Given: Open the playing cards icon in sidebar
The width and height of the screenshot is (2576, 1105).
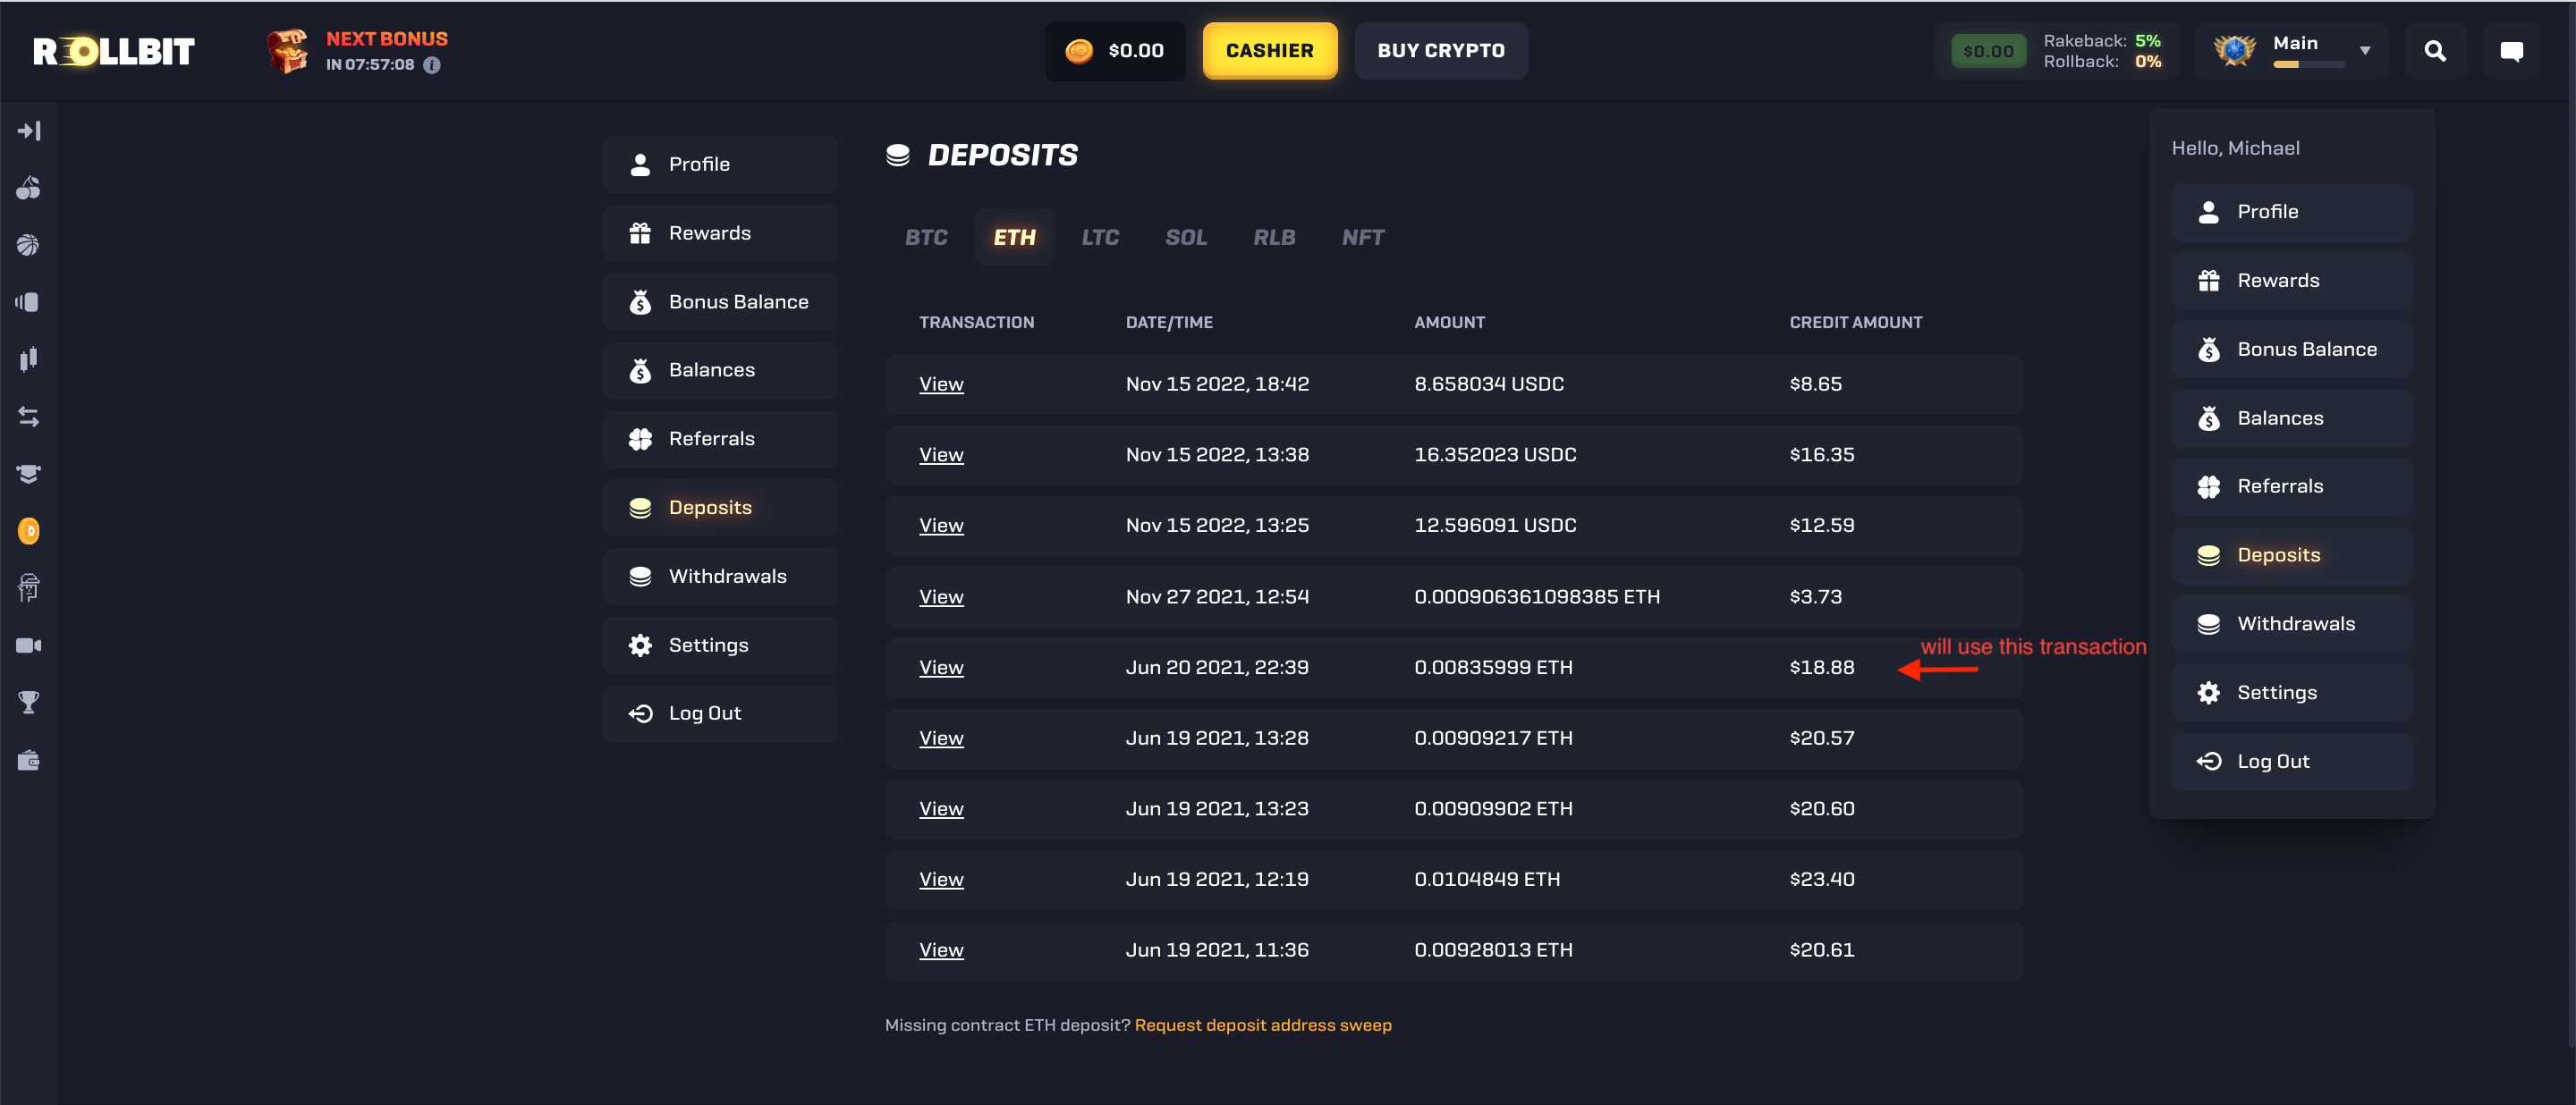Looking at the screenshot, I should click(x=29, y=301).
